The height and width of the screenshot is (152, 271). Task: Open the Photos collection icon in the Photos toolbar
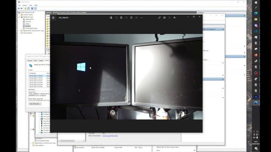pos(53,18)
